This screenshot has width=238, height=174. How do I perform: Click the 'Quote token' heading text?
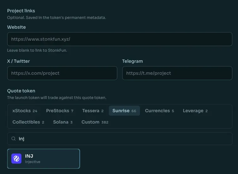pyautogui.click(x=21, y=91)
